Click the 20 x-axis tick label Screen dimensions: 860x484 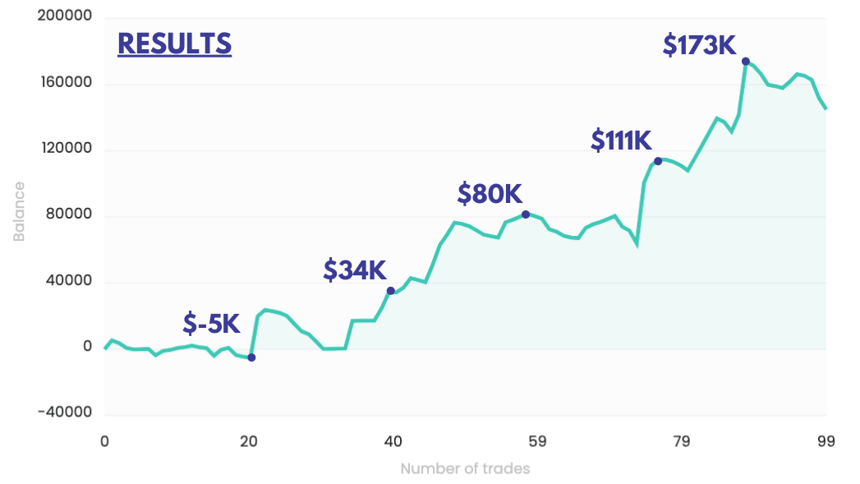[x=249, y=441]
